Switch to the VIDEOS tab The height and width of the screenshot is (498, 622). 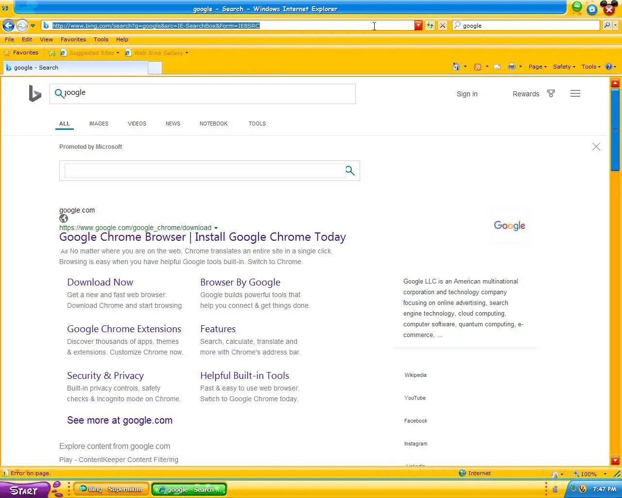[137, 124]
